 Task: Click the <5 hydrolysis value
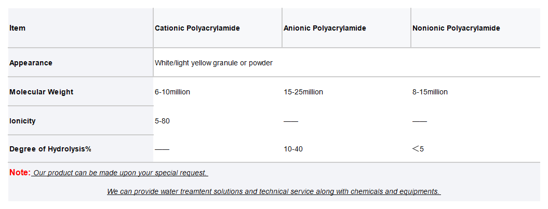click(x=418, y=149)
